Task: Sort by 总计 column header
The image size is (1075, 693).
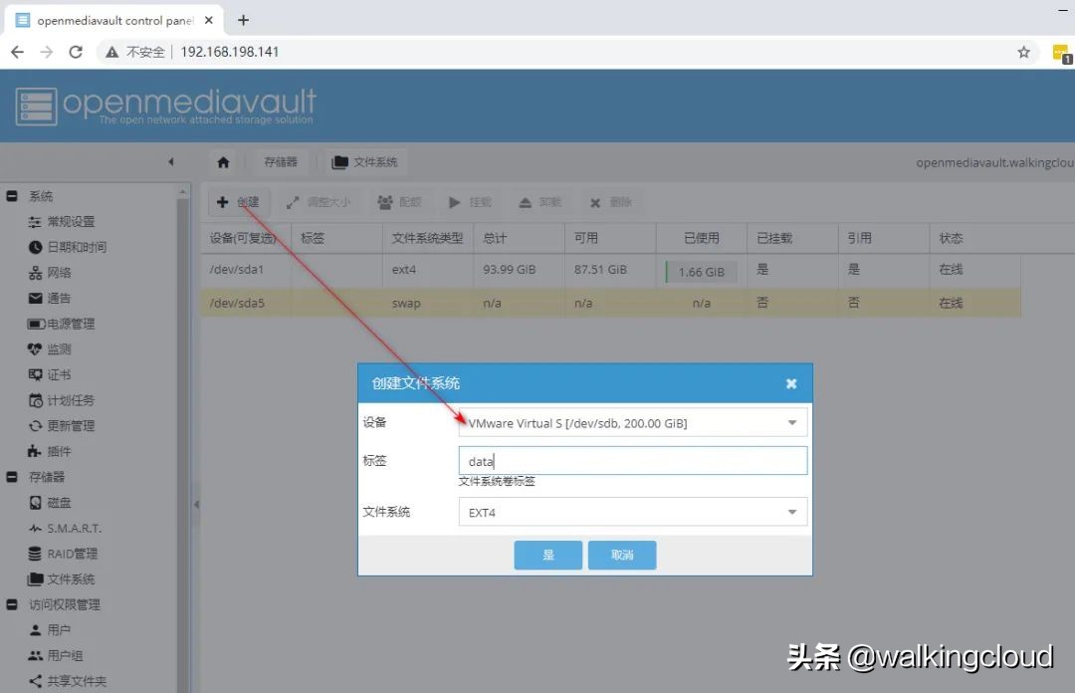Action: pos(519,238)
